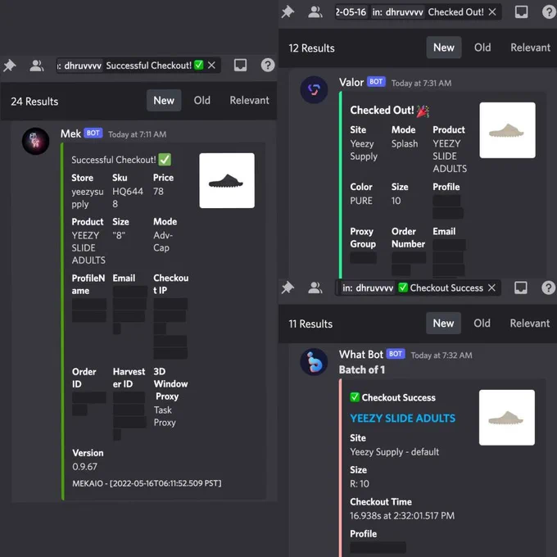Select Relevant tab in 12 Results panel
The height and width of the screenshot is (557, 557).
tap(530, 48)
